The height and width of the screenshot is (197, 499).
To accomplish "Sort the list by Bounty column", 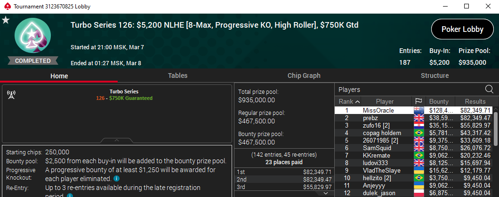I will pyautogui.click(x=440, y=101).
